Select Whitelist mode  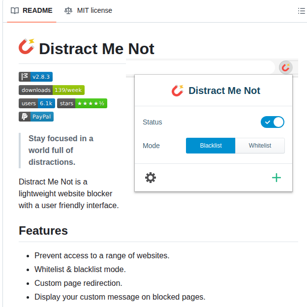[x=260, y=146]
